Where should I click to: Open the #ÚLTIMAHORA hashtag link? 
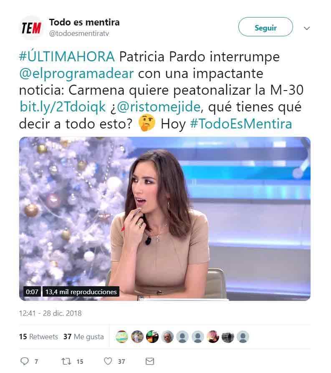point(67,56)
